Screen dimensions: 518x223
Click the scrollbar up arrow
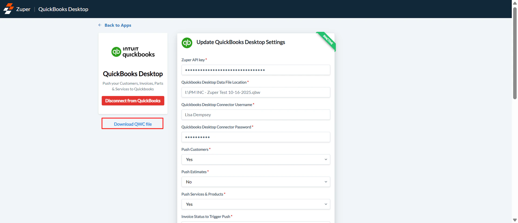515,3
